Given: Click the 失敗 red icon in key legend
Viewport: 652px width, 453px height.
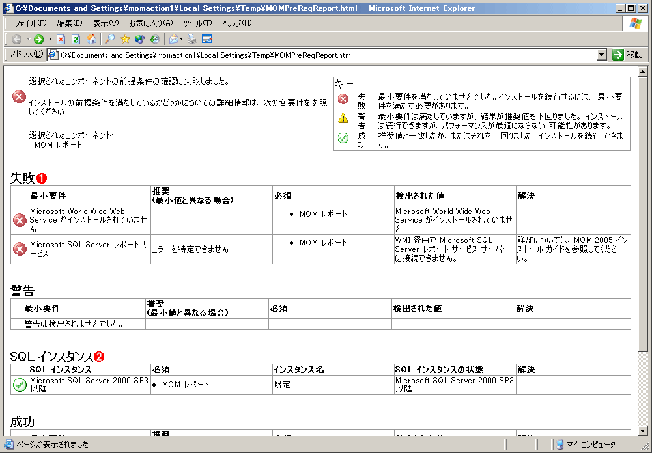Looking at the screenshot, I should 343,99.
